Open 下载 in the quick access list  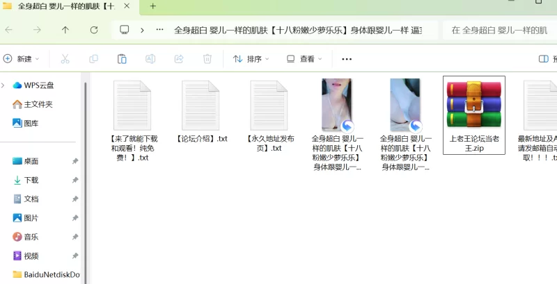click(x=25, y=180)
